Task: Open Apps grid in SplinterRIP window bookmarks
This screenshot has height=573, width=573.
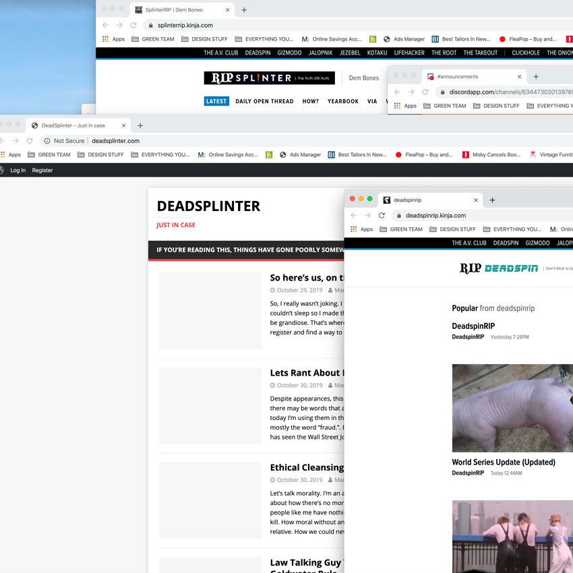Action: 113,39
